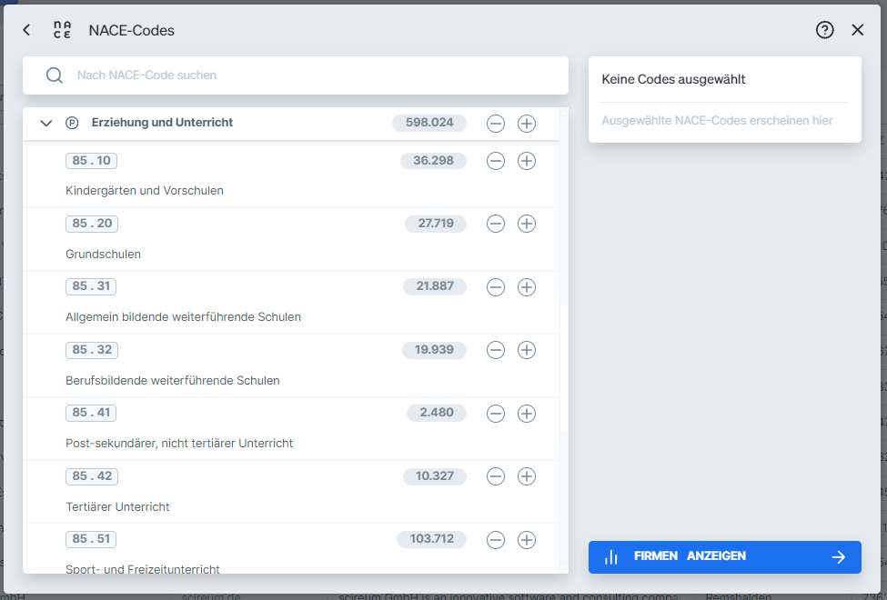Click the magnifier icon in the search bar
The image size is (887, 600).
pyautogui.click(x=54, y=75)
